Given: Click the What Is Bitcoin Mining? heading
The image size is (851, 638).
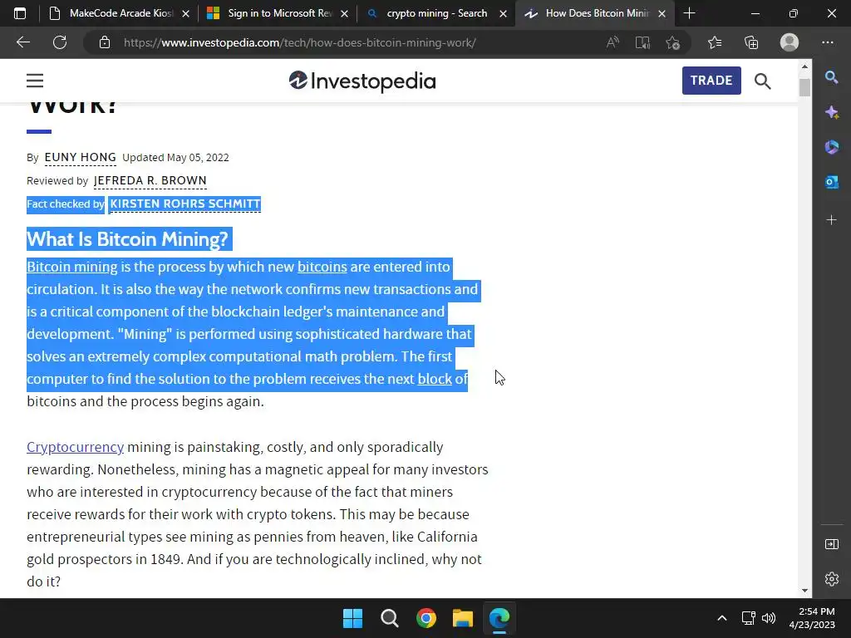Looking at the screenshot, I should [x=127, y=239].
